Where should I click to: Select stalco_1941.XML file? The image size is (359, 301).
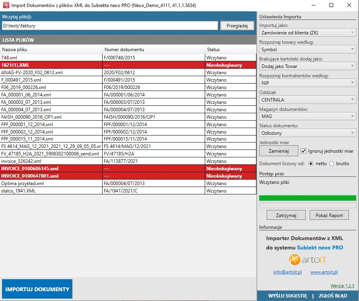click(128, 191)
